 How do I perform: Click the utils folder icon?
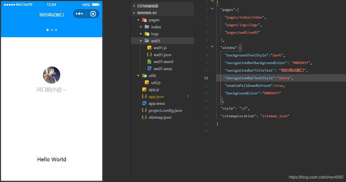point(145,76)
